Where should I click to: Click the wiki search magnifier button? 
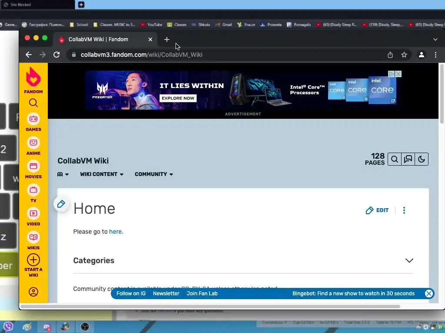point(395,159)
